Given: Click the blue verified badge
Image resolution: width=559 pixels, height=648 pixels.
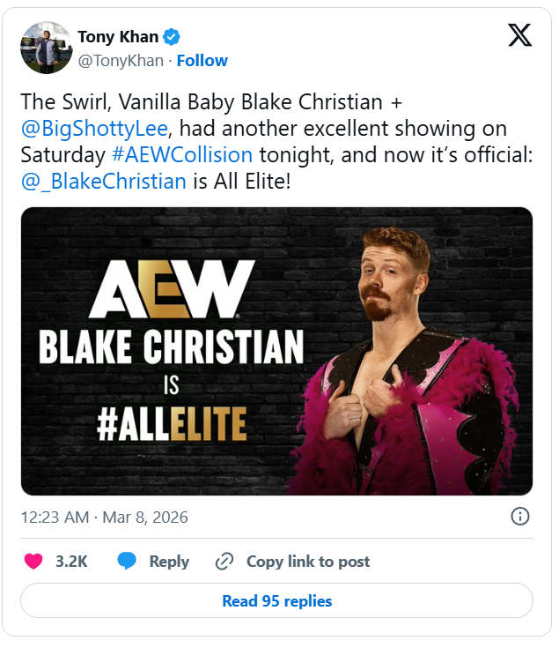Looking at the screenshot, I should click(173, 37).
